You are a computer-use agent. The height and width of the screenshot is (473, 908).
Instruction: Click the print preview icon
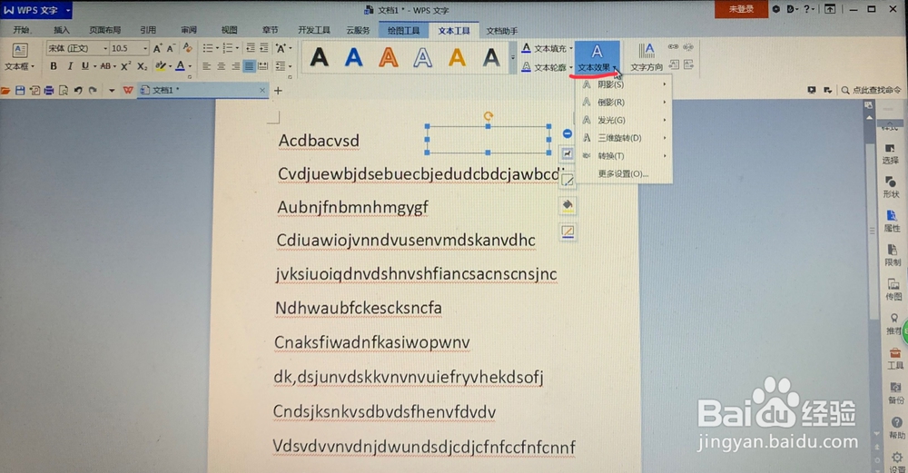(64, 90)
